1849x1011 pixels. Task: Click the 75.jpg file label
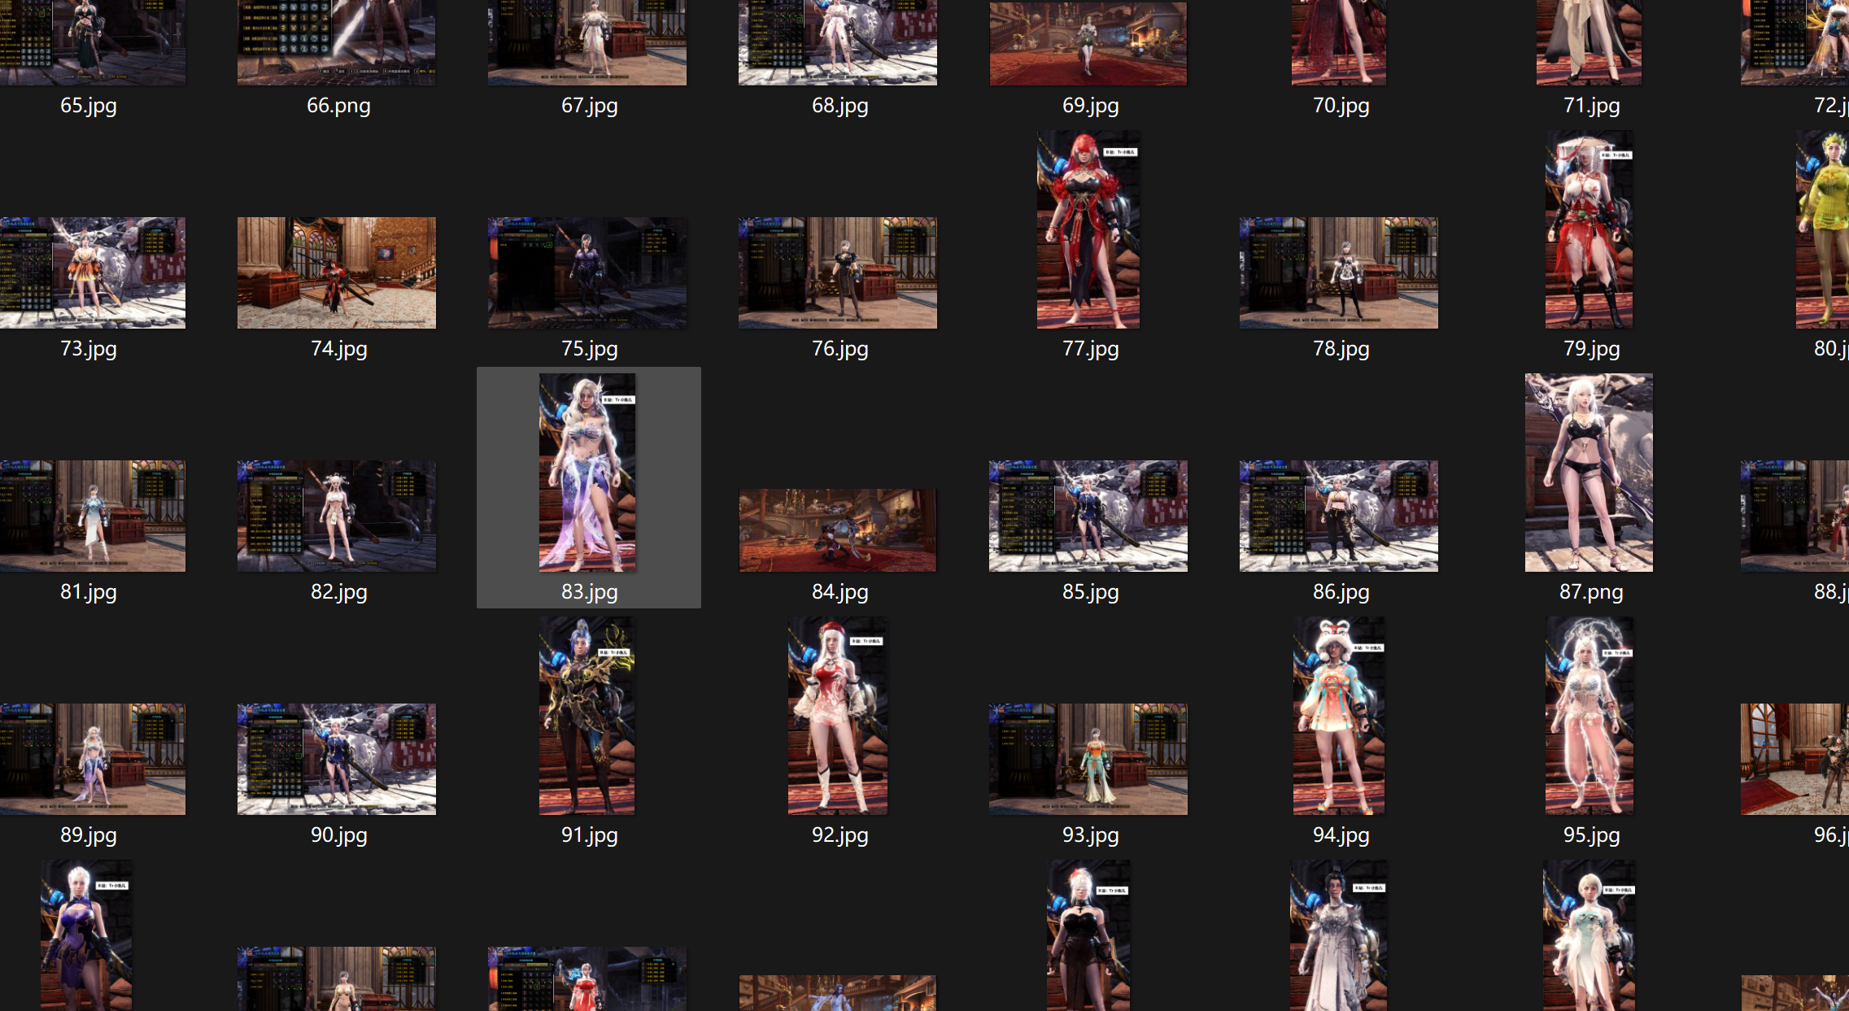589,349
